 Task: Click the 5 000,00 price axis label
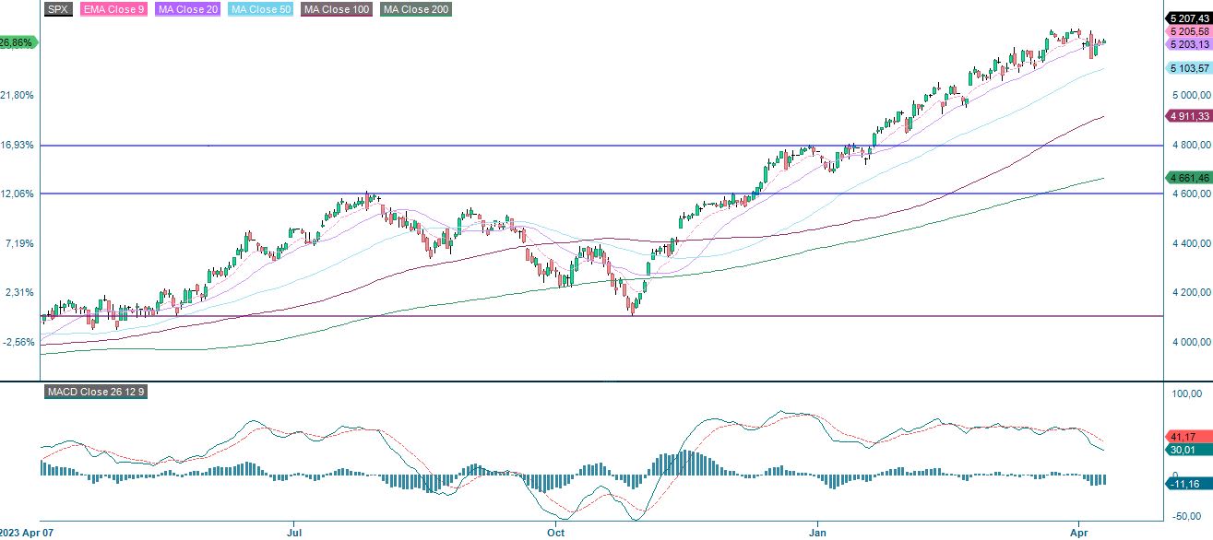tap(1190, 96)
